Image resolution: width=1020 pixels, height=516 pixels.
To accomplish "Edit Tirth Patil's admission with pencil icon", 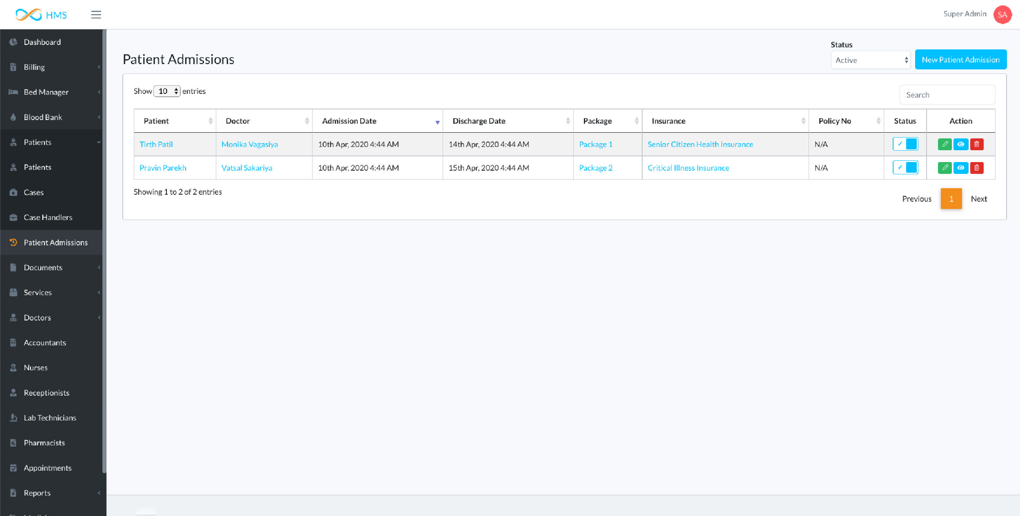I will pos(945,144).
